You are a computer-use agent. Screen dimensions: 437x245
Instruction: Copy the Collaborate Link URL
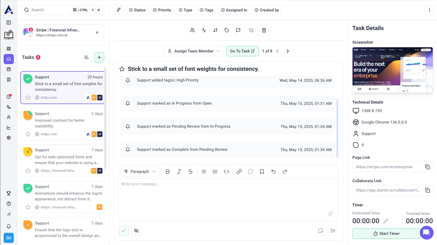click(427, 190)
